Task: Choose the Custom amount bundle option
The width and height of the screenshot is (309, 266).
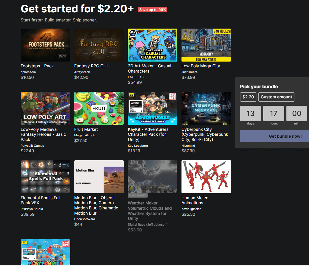Action: coord(276,97)
